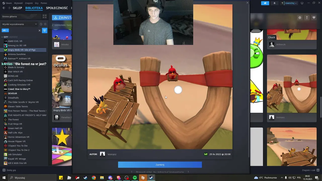Show ready-to-play games icon
Screen dimensions: 322x181
45,24
